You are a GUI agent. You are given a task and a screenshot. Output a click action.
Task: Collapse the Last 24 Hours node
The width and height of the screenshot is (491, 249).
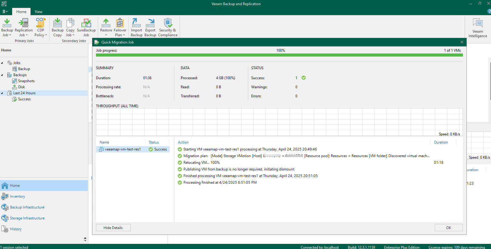coord(2,93)
